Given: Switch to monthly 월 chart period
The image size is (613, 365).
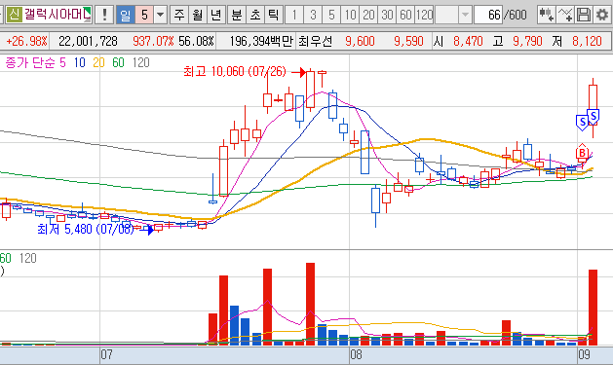Looking at the screenshot, I should point(198,15).
